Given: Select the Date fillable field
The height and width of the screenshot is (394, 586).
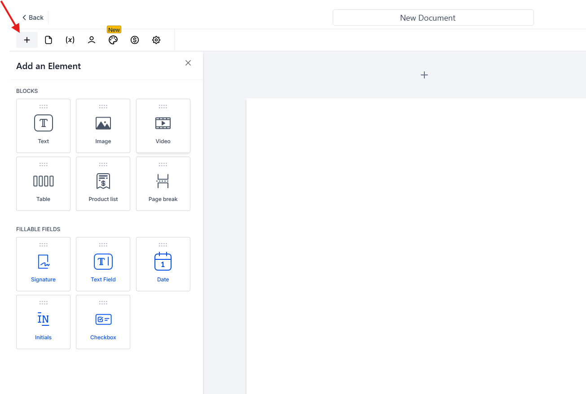Looking at the screenshot, I should coord(163,264).
